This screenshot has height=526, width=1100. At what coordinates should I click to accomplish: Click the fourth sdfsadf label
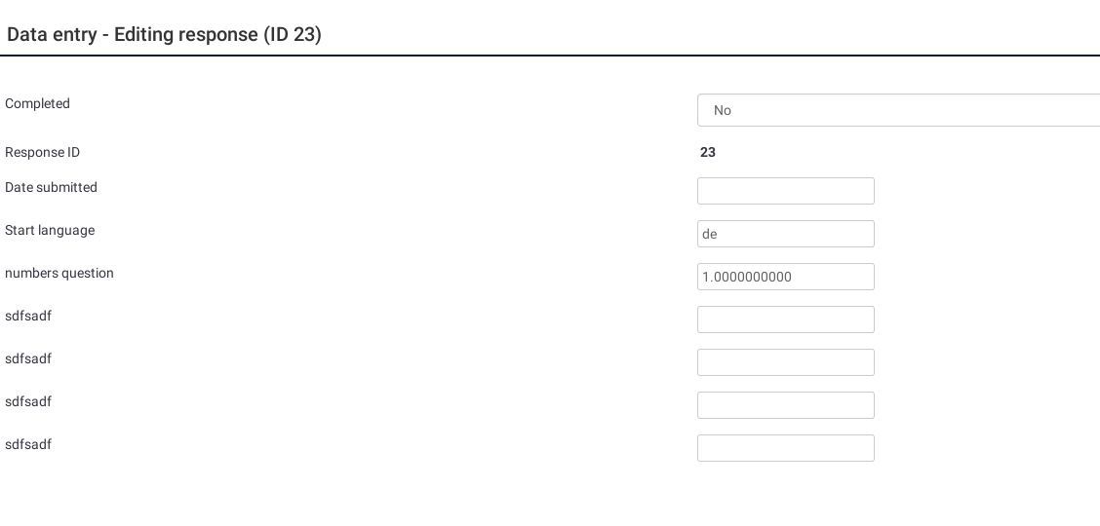(x=28, y=444)
